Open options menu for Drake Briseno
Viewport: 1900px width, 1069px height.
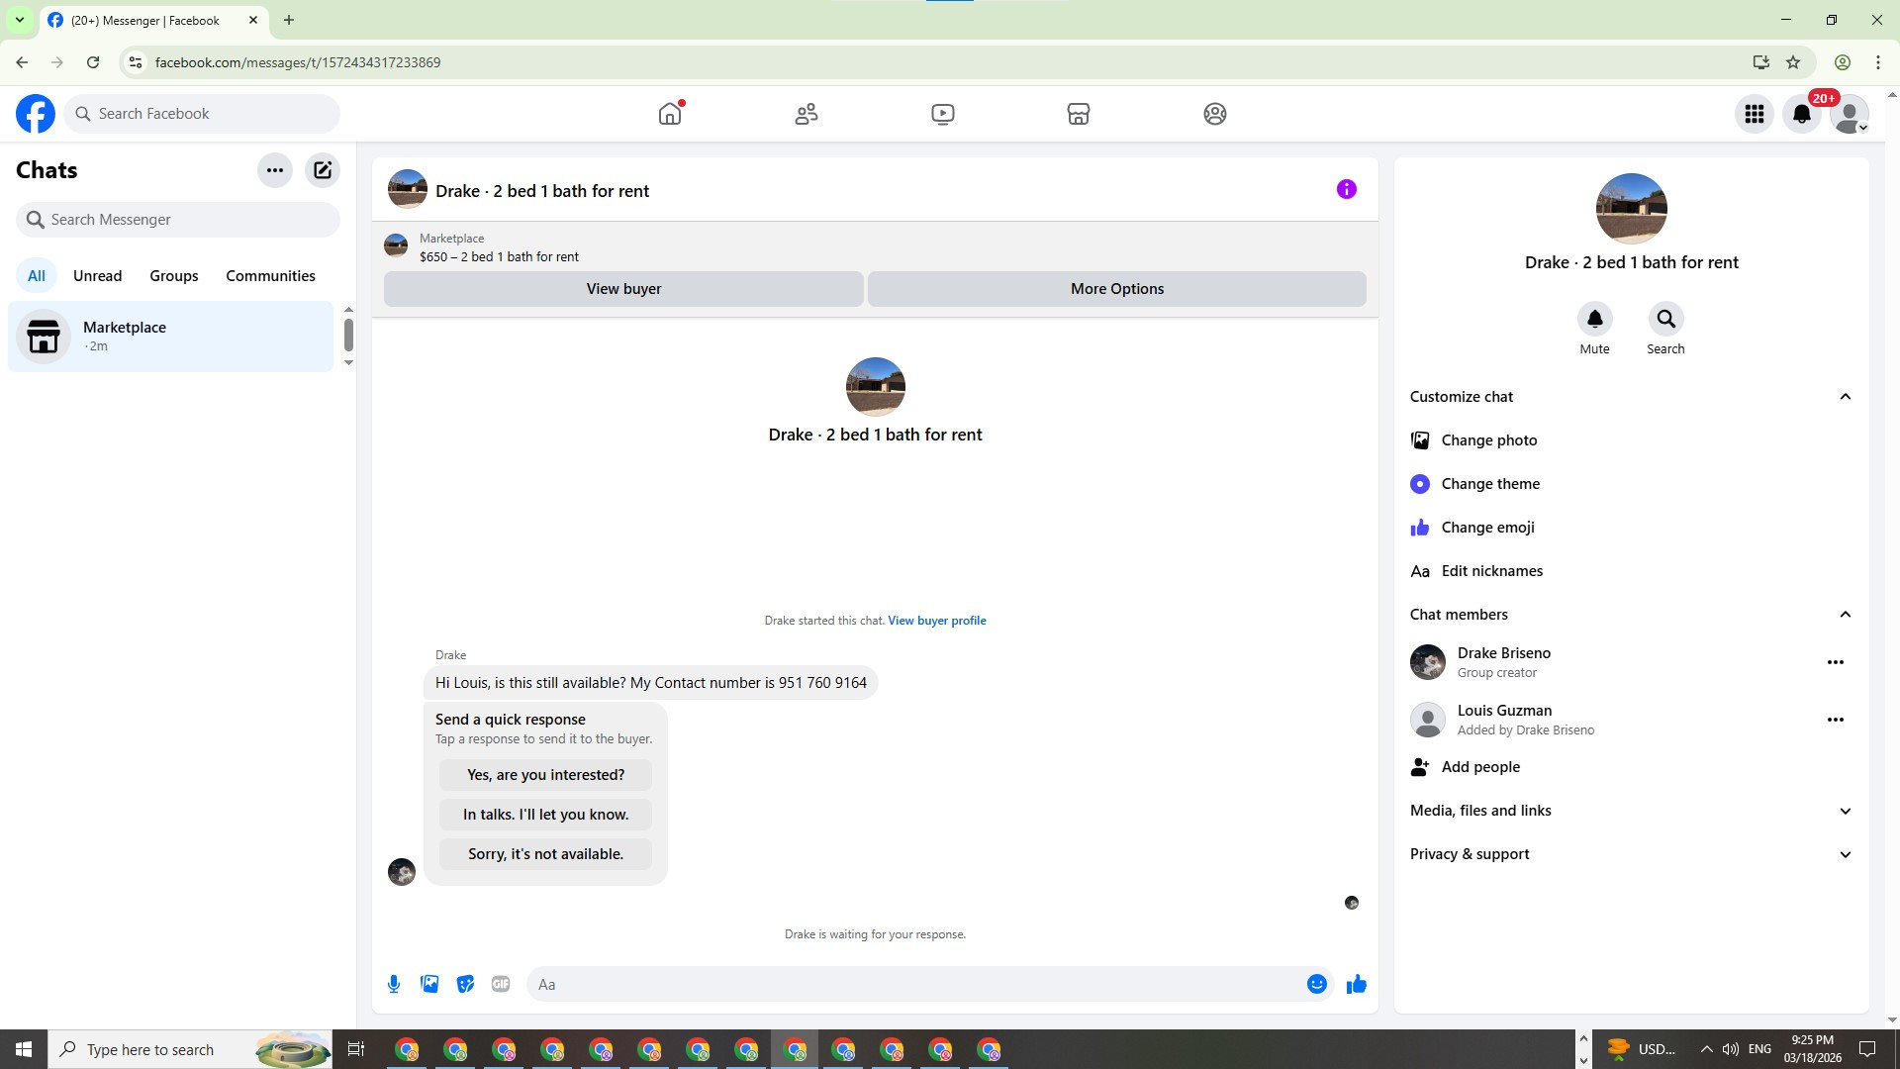[1835, 662]
